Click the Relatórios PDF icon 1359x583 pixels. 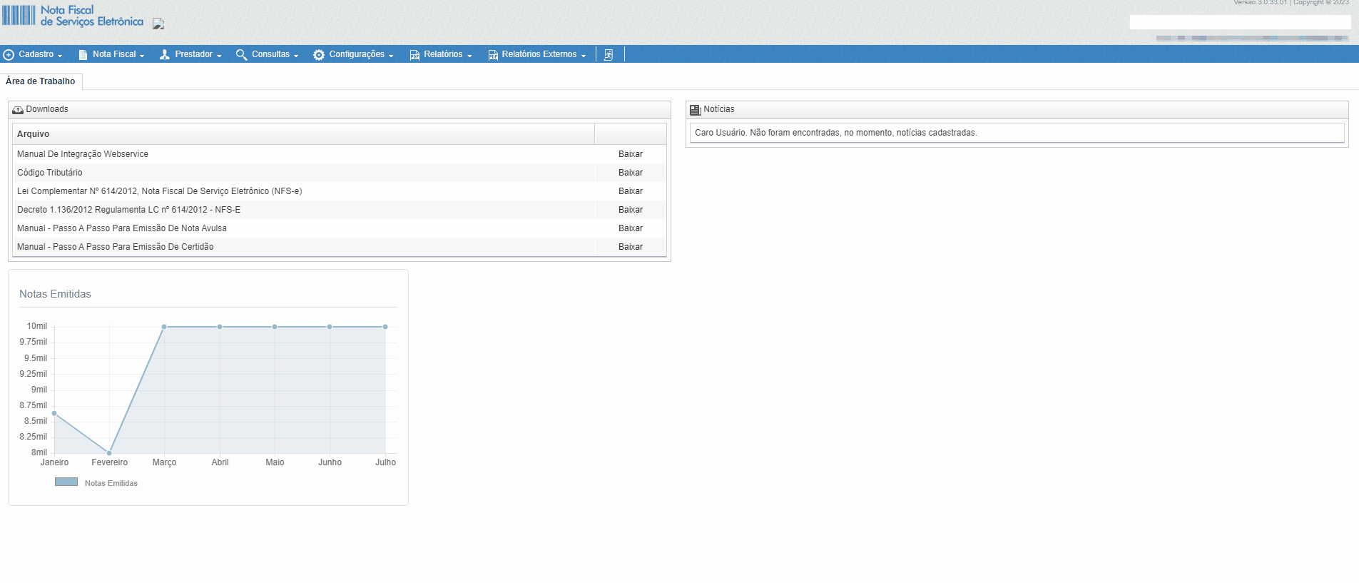pos(414,55)
